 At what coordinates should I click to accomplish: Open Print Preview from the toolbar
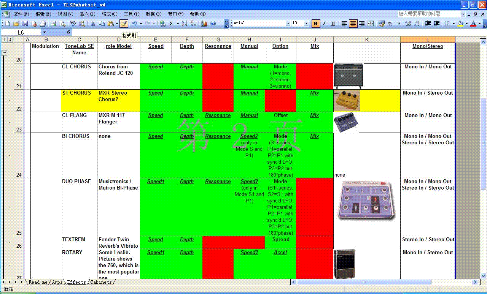tap(62, 24)
